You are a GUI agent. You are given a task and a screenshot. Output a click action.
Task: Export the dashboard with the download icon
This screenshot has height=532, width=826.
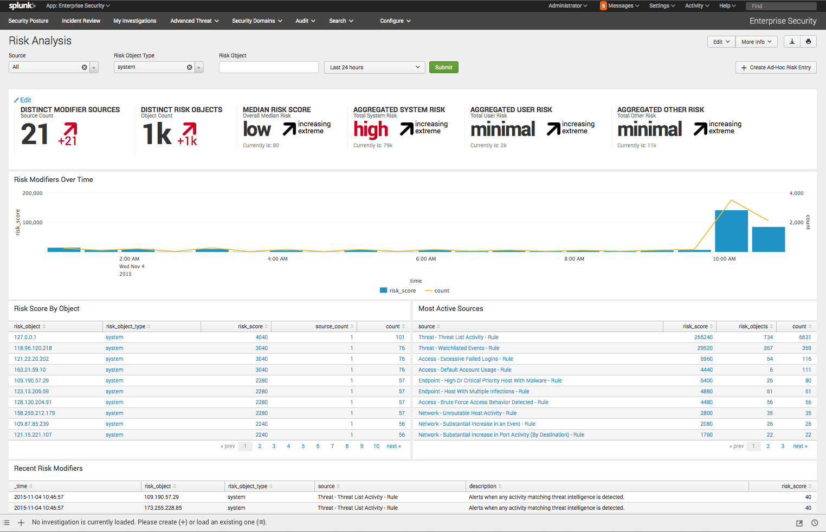pos(792,42)
